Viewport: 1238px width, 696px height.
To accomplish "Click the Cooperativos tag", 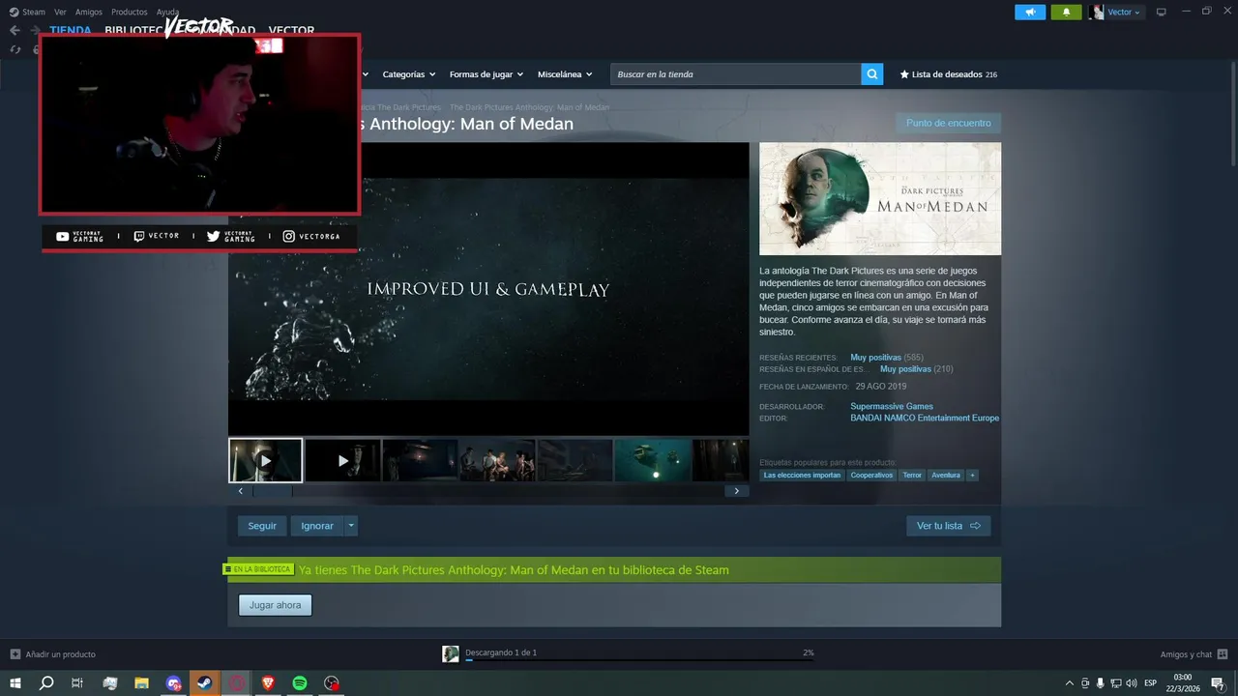I will [871, 476].
